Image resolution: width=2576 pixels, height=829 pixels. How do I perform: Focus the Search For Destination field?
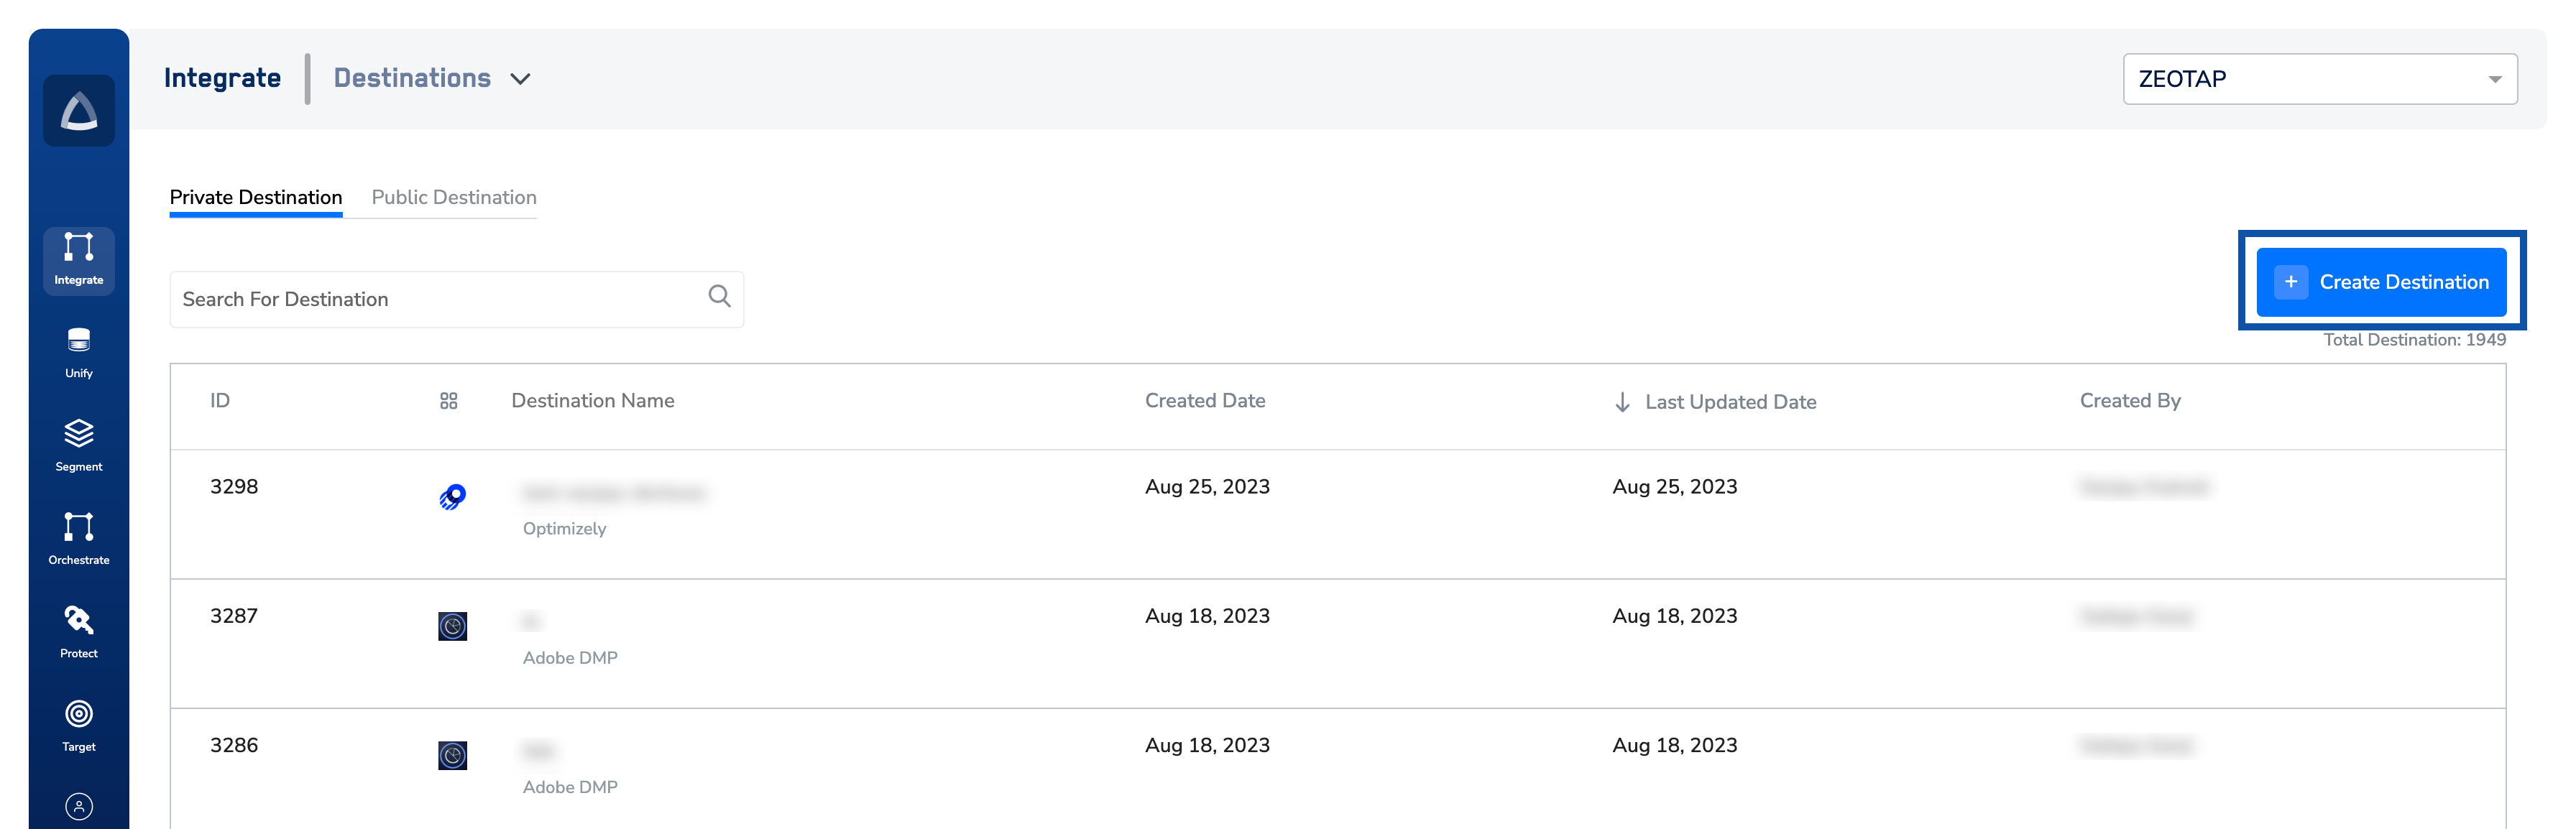(x=440, y=299)
